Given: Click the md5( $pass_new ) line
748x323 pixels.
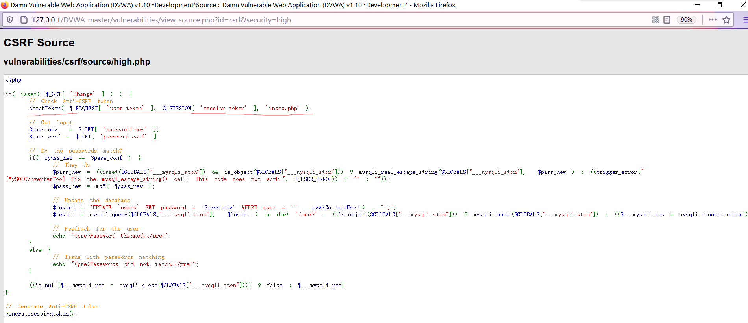Looking at the screenshot, I should (x=104, y=186).
